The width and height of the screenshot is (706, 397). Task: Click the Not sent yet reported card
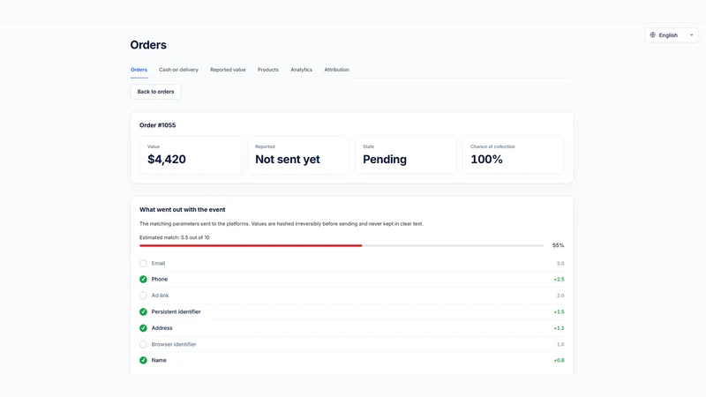[298, 155]
